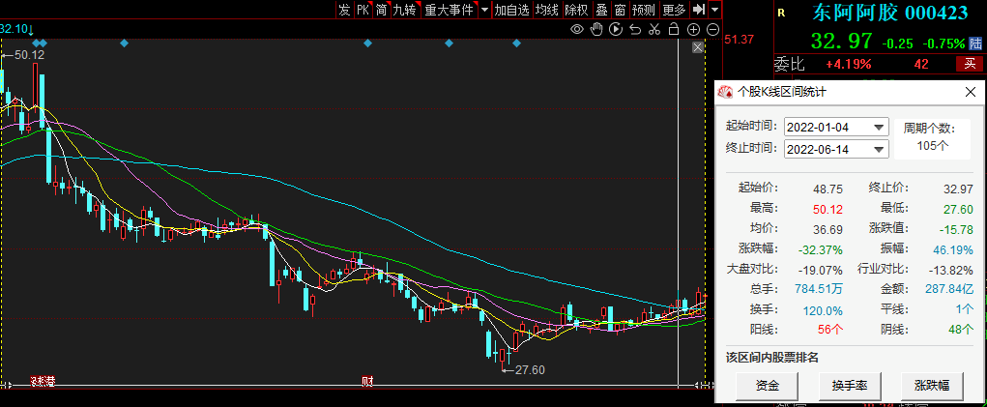
Task: Click the third blue diamond event marker
Action: (124, 43)
